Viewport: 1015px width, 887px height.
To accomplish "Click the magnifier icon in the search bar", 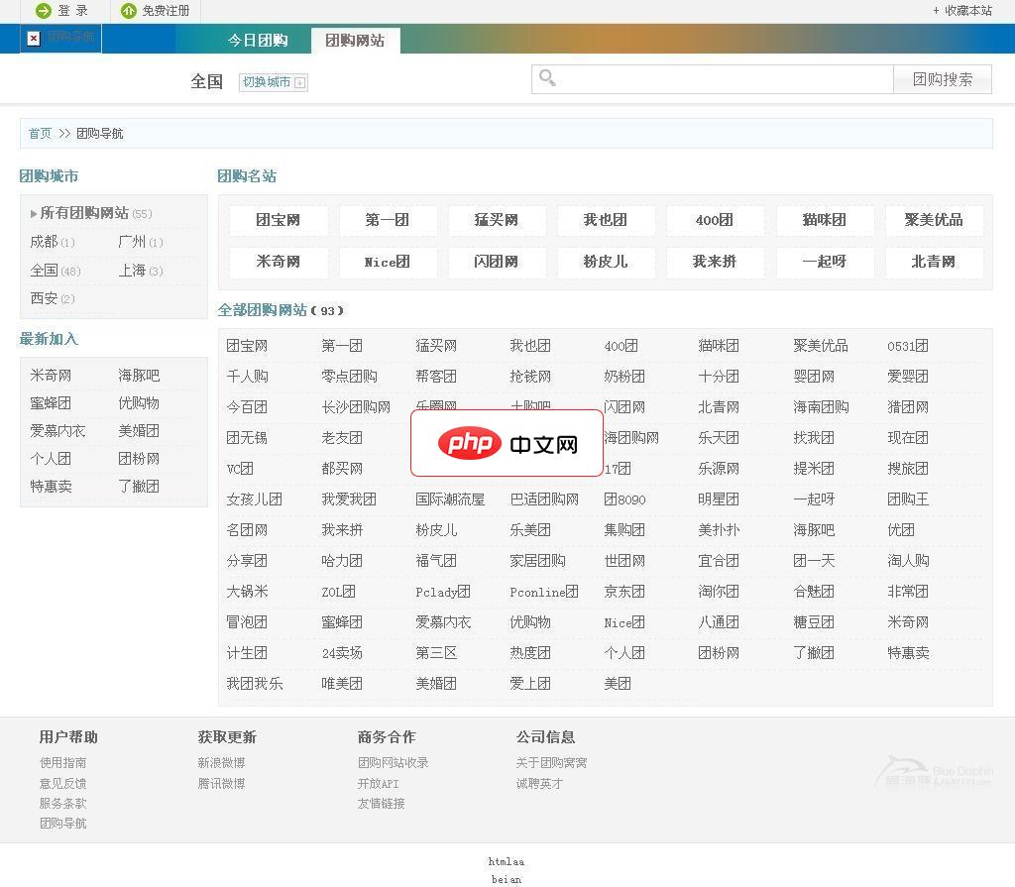I will tap(547, 78).
